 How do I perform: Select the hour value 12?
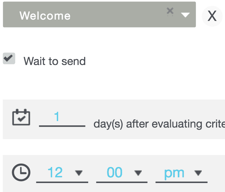[55, 173]
